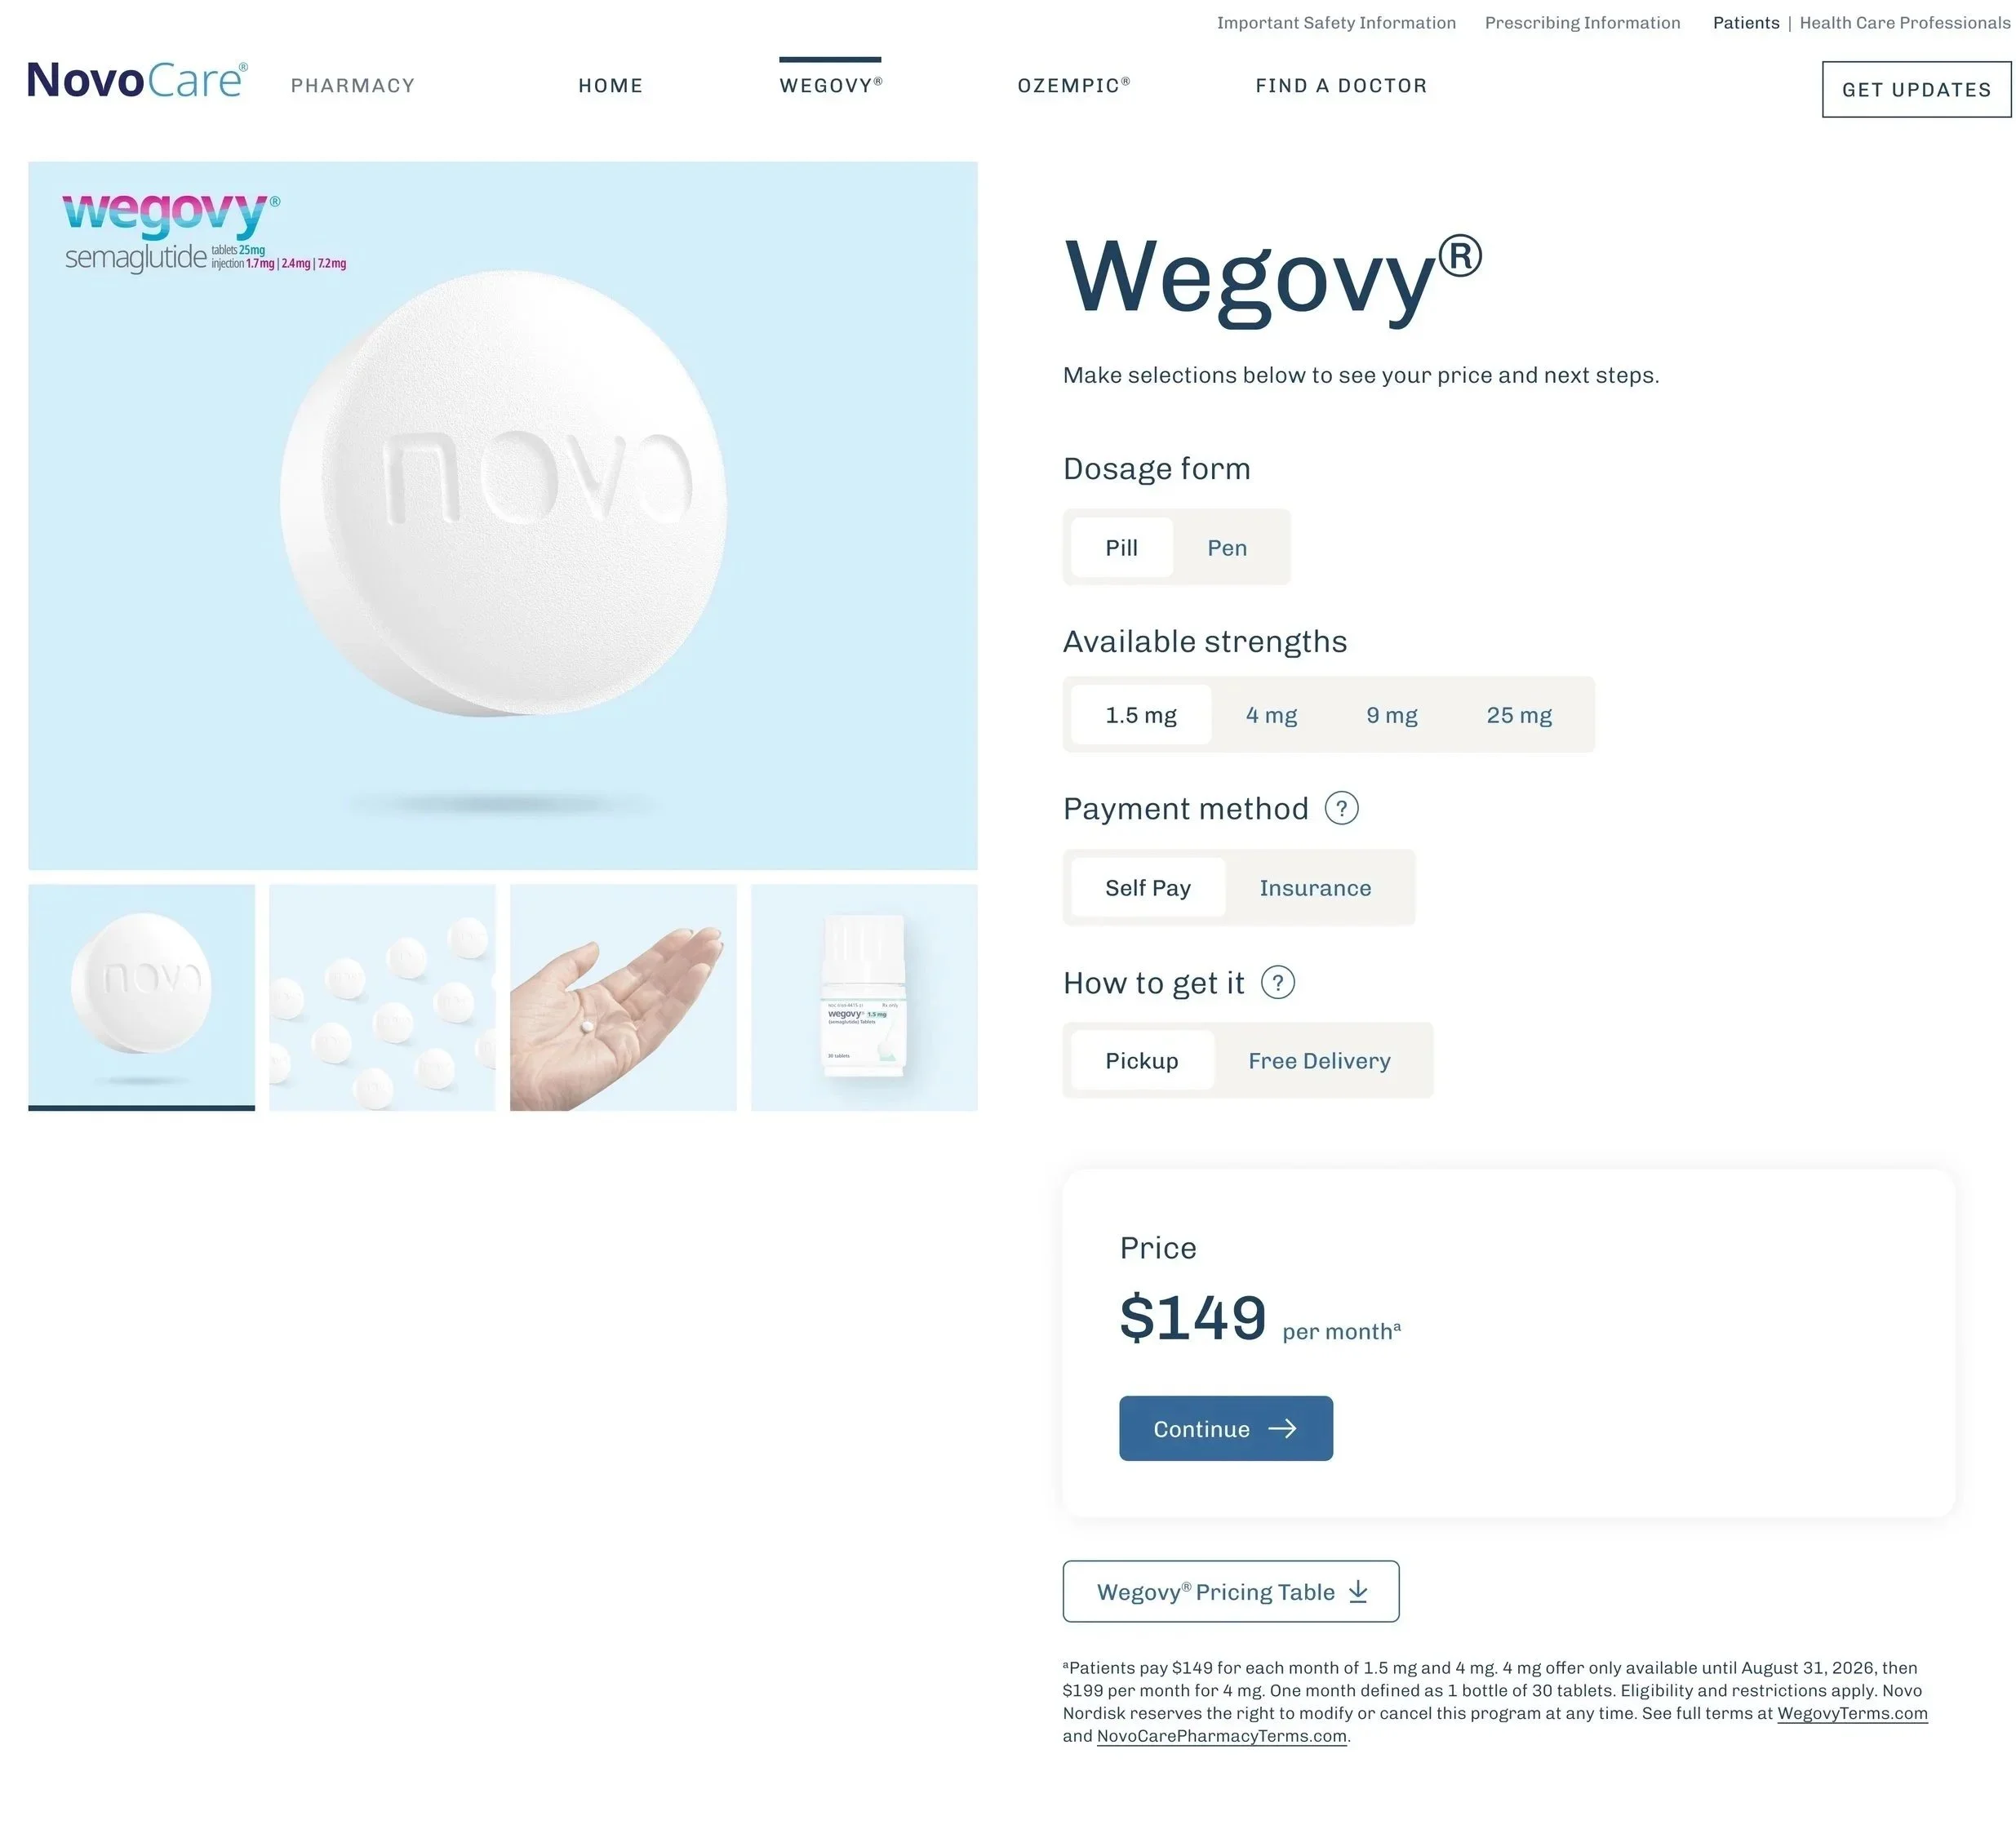View the hand holding pill thumbnail
Image resolution: width=2016 pixels, height=1847 pixels.
[x=623, y=997]
